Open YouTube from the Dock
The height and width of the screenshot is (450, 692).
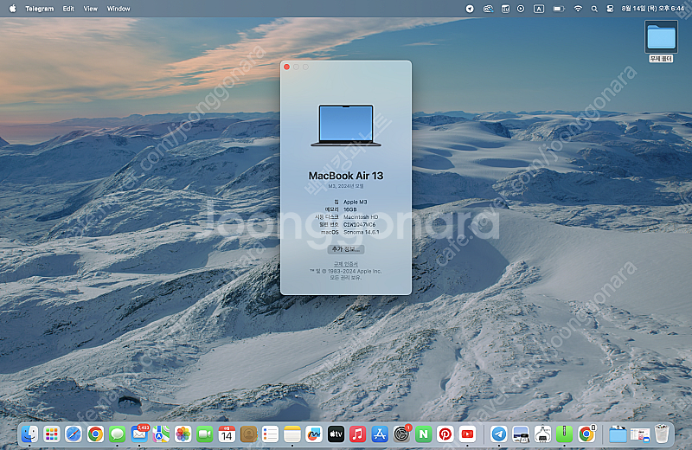[467, 434]
